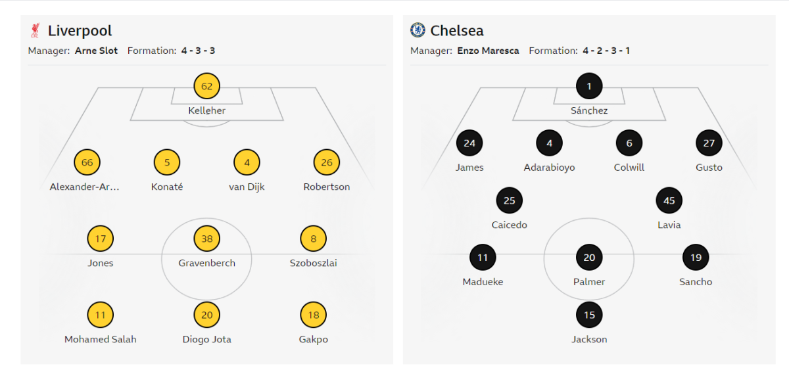The height and width of the screenshot is (368, 789).
Task: Select Mohamed Salah's number 11 badge
Action: [101, 315]
